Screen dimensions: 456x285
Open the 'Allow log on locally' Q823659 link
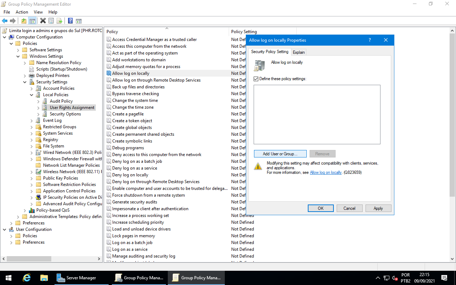point(326,172)
